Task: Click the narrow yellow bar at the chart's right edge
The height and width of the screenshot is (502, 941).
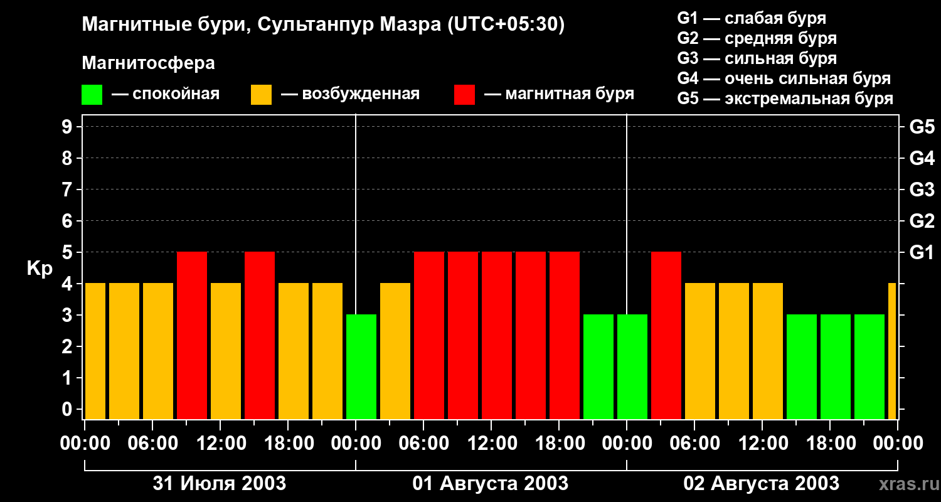Action: point(892,351)
